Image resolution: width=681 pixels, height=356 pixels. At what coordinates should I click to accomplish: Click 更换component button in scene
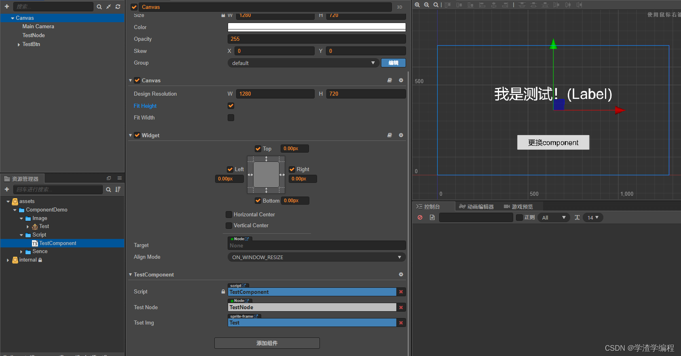pos(553,142)
